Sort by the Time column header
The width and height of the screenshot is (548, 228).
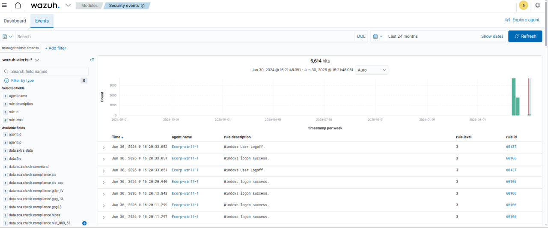pos(118,137)
